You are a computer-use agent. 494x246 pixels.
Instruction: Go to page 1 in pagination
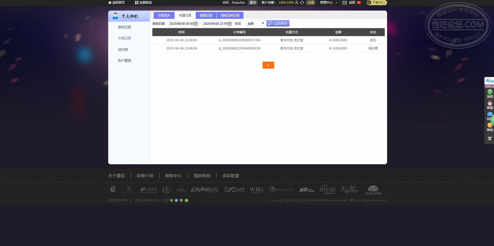click(x=268, y=65)
